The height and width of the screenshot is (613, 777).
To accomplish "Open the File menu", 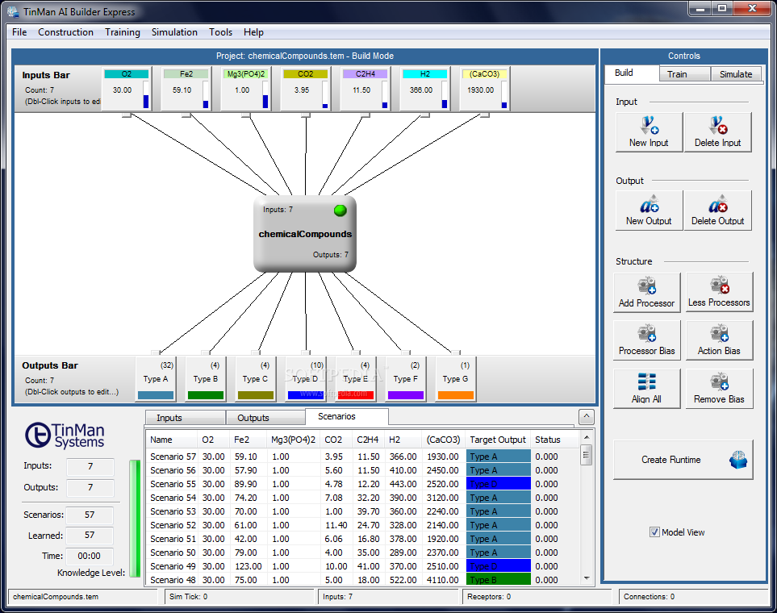I will pos(19,32).
